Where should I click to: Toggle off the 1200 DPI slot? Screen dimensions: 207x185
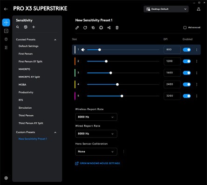coord(187,61)
